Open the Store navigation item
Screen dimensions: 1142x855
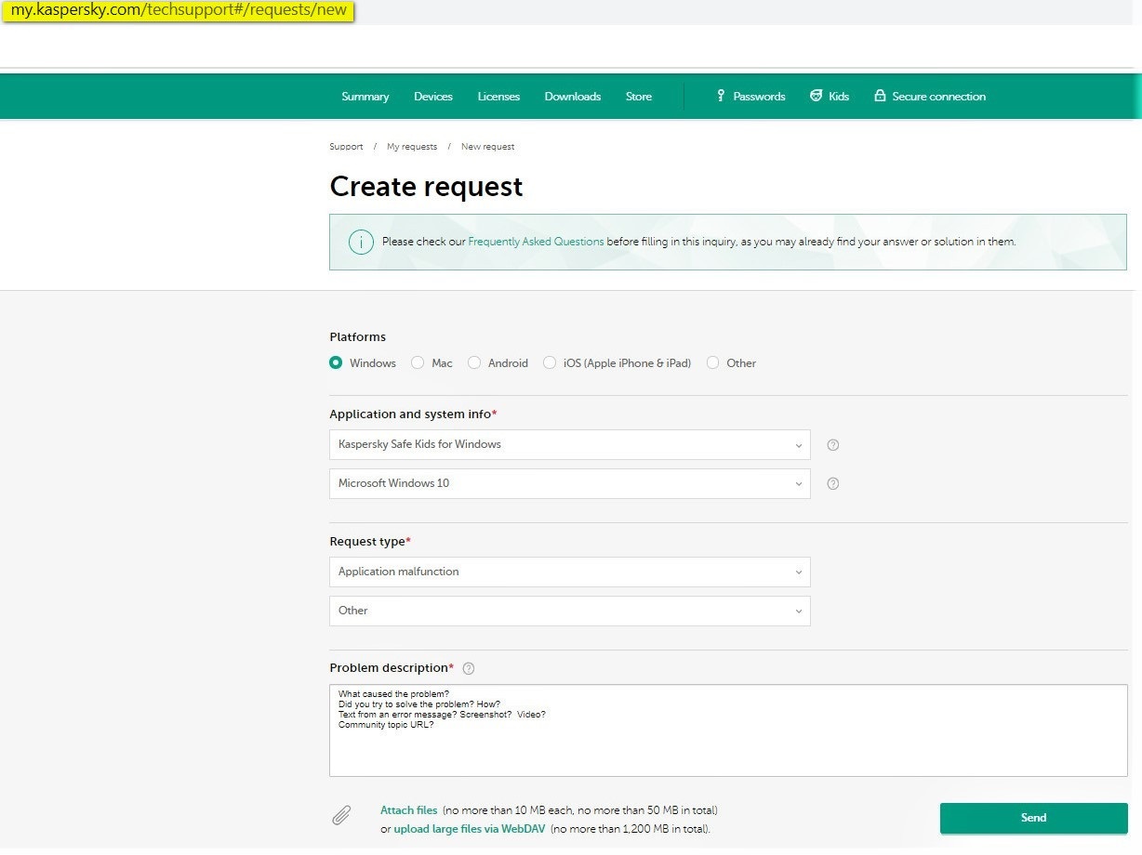(639, 97)
